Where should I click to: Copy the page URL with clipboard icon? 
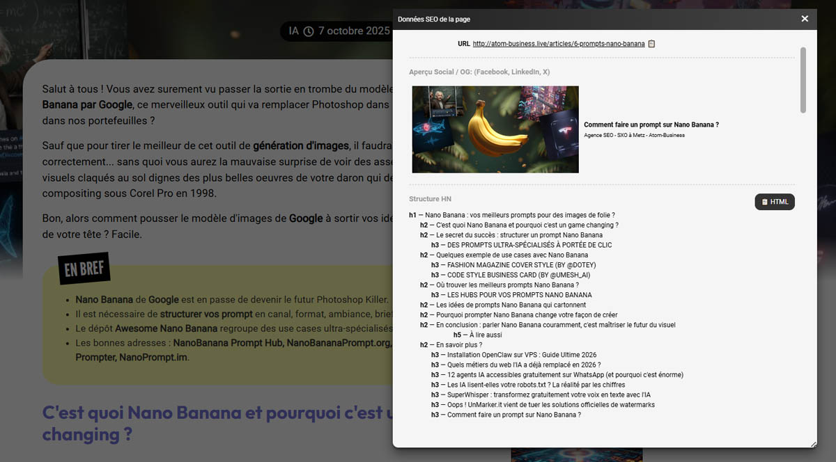click(x=652, y=44)
